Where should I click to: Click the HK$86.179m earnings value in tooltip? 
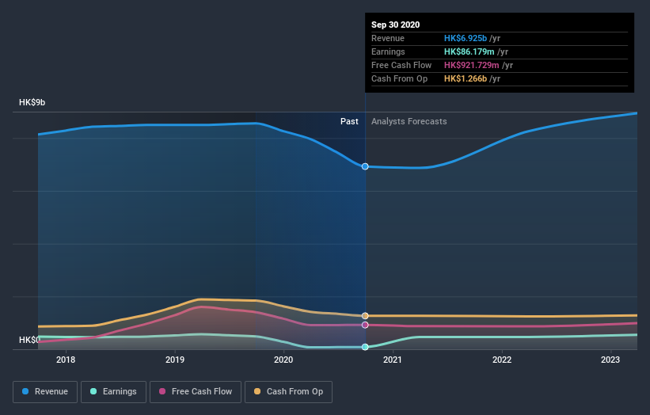click(469, 51)
